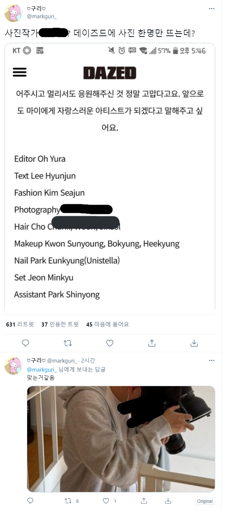Download the reply tweet's photo
The image size is (226, 511).
(x=168, y=501)
